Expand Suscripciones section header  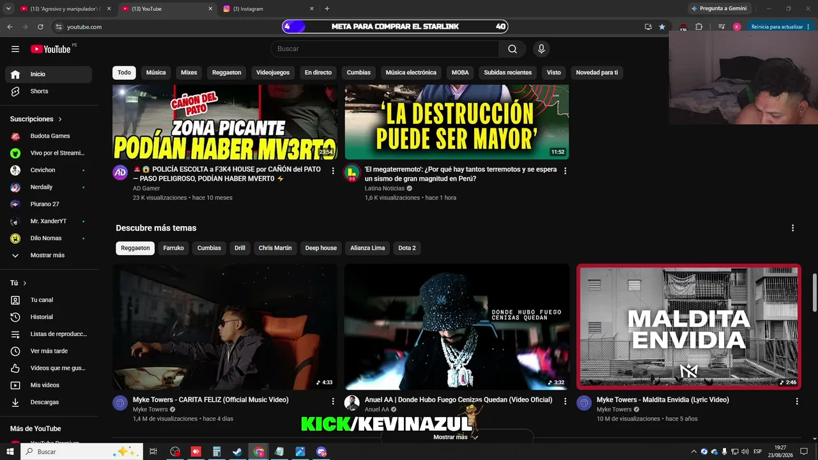pos(36,119)
